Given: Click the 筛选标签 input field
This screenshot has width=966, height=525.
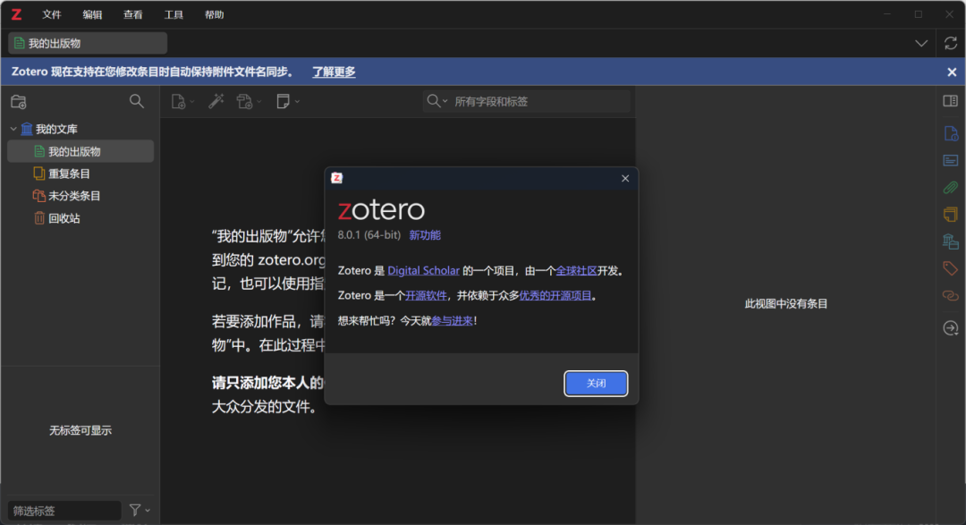Looking at the screenshot, I should pyautogui.click(x=63, y=510).
